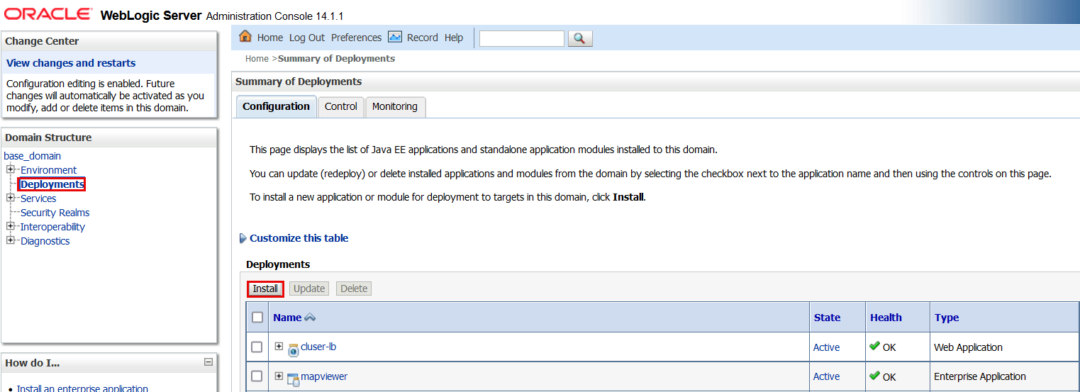Click Log Out in the toolbar
1080x392 pixels.
tap(307, 38)
